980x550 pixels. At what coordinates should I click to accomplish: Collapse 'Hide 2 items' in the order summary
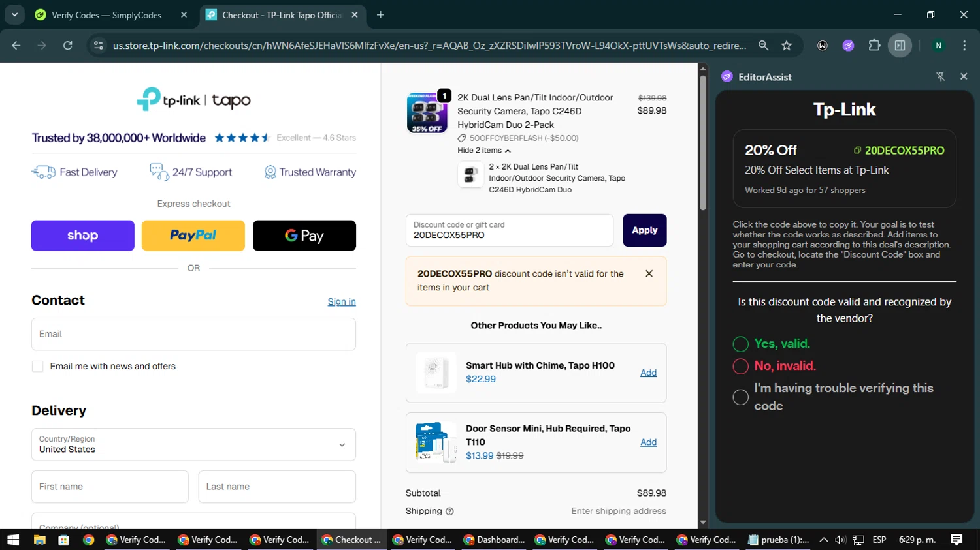[484, 150]
